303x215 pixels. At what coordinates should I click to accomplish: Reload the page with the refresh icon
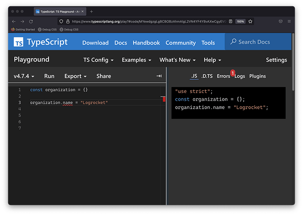coord(31,21)
